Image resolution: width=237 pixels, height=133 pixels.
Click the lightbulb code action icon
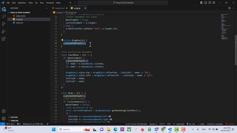[62, 40]
